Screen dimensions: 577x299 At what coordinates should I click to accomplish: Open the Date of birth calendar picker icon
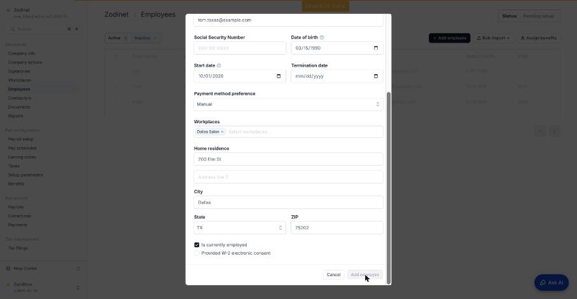click(x=376, y=48)
